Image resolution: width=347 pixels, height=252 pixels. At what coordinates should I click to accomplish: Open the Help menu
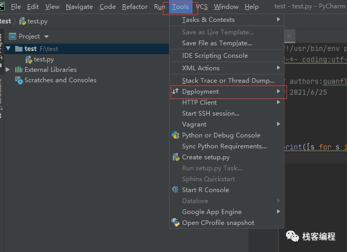tap(252, 7)
